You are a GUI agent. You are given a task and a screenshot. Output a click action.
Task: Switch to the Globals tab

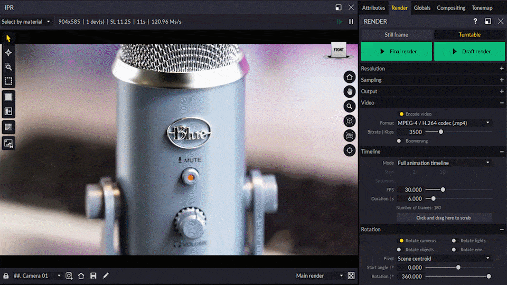422,8
